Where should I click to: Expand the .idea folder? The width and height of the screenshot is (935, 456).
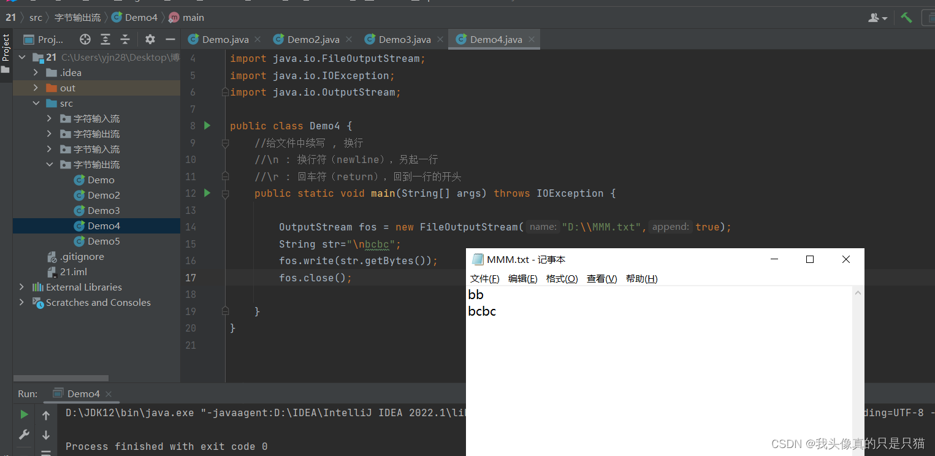36,72
